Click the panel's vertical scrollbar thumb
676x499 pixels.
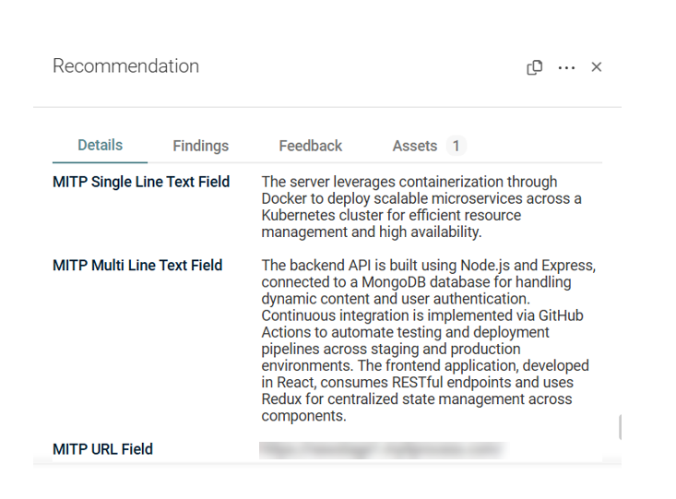point(620,427)
